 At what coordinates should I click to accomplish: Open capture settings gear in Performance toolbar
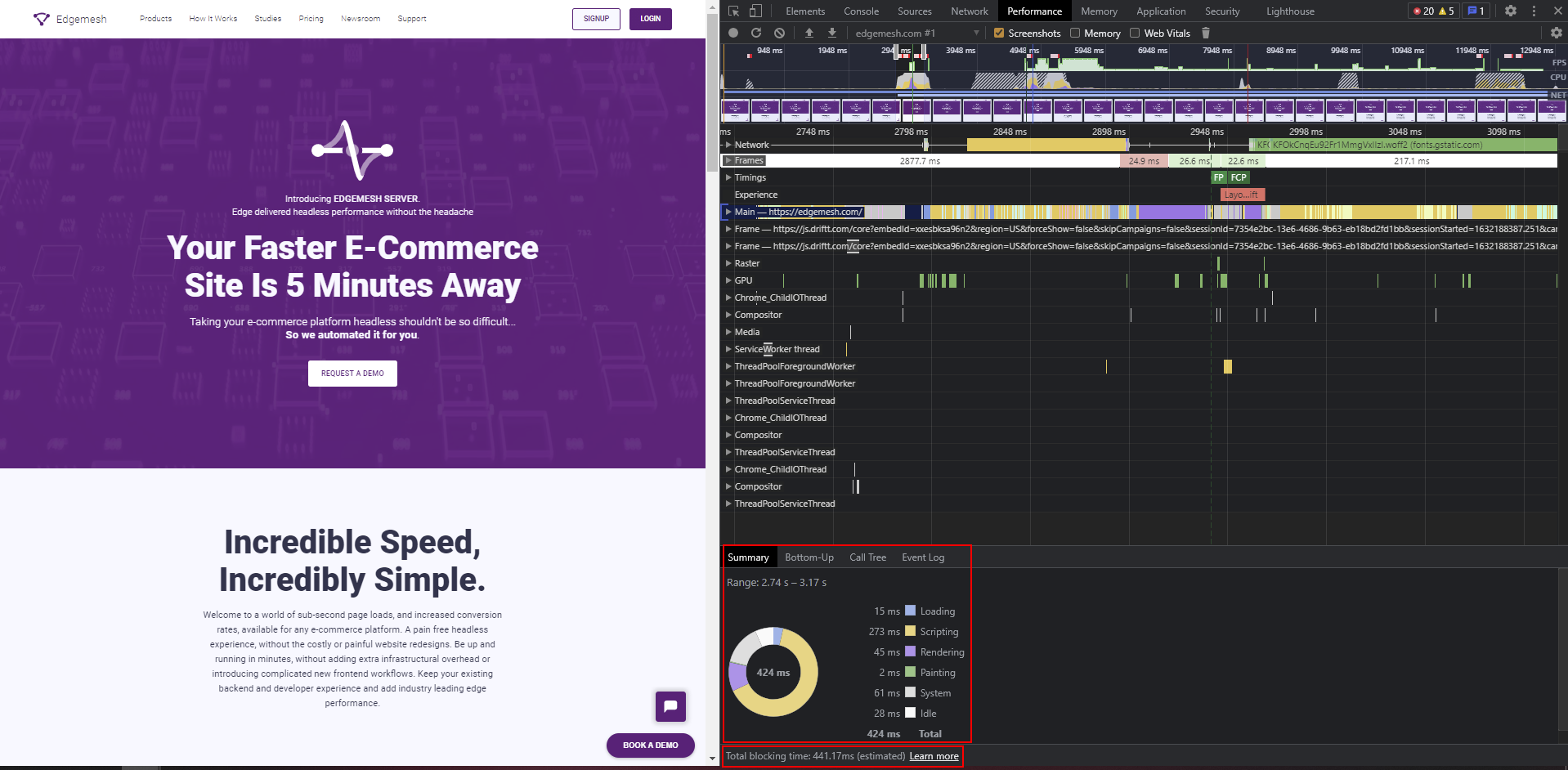(1557, 33)
